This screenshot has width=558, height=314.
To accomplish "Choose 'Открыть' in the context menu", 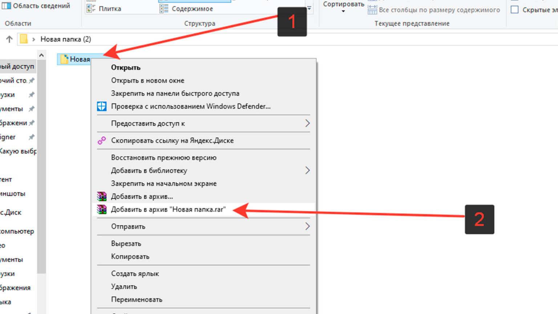I will tap(125, 67).
